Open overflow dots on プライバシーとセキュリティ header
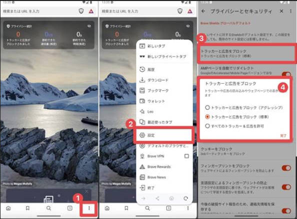Viewport: 297px width, 219px height. pyautogui.click(x=290, y=11)
